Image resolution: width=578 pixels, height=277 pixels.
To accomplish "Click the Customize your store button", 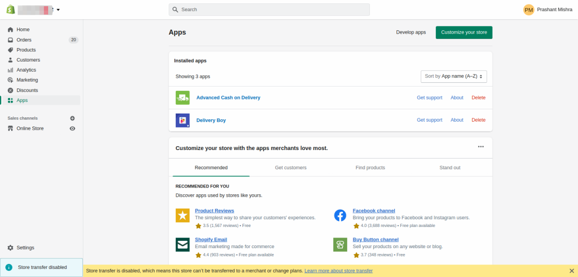I will [x=464, y=32].
